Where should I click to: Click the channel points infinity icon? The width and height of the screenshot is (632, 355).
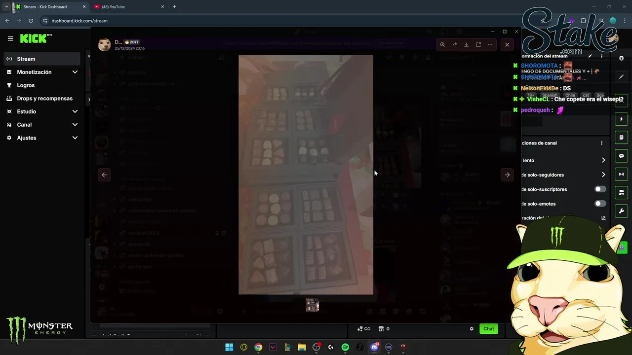(x=364, y=329)
